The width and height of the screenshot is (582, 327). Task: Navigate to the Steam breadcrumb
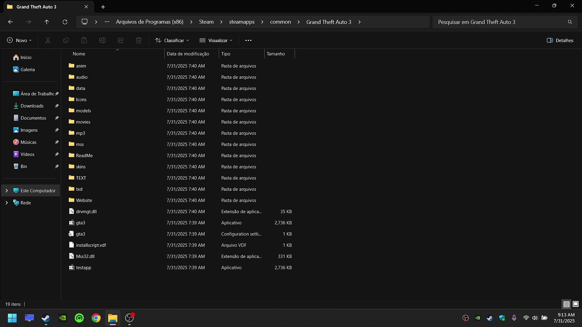tap(206, 22)
